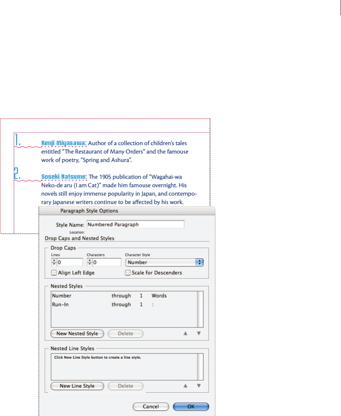The width and height of the screenshot is (341, 416).
Task: Click the 'Click New Line Style button' hint text
Action: pos(98,358)
